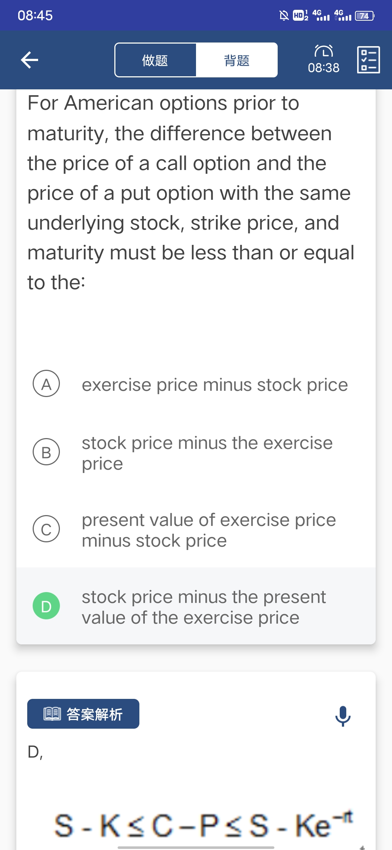Switch to the 做题 tab
The height and width of the screenshot is (850, 392).
pyautogui.click(x=155, y=60)
